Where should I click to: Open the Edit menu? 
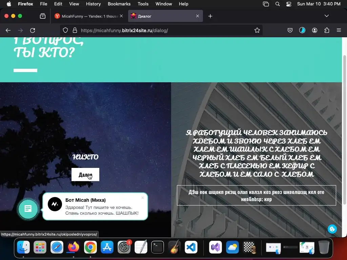[58, 4]
